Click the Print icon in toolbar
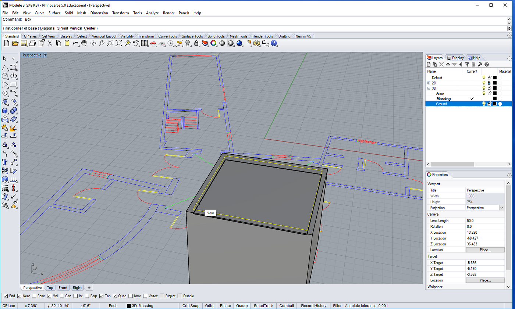This screenshot has width=515, height=309. (32, 43)
